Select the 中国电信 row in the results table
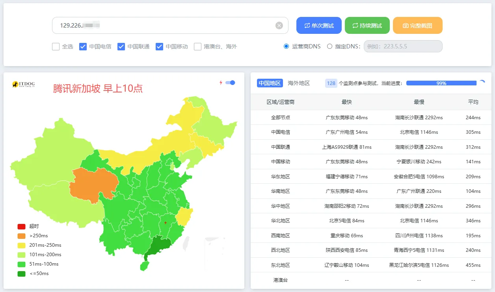The height and width of the screenshot is (292, 495). pos(371,132)
